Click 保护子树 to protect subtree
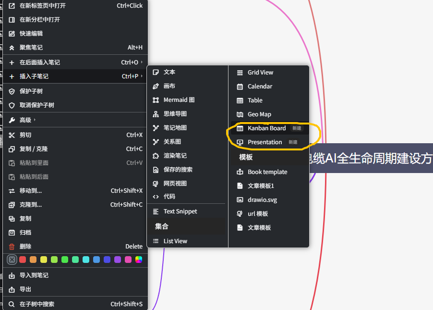 (x=31, y=91)
